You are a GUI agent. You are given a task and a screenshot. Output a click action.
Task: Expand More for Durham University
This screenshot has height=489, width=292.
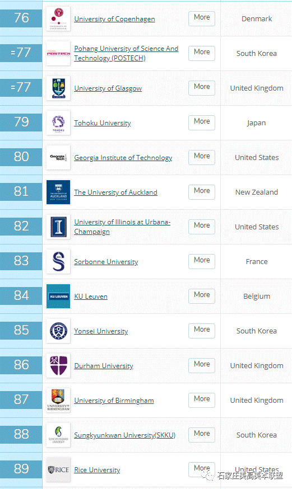tap(202, 365)
